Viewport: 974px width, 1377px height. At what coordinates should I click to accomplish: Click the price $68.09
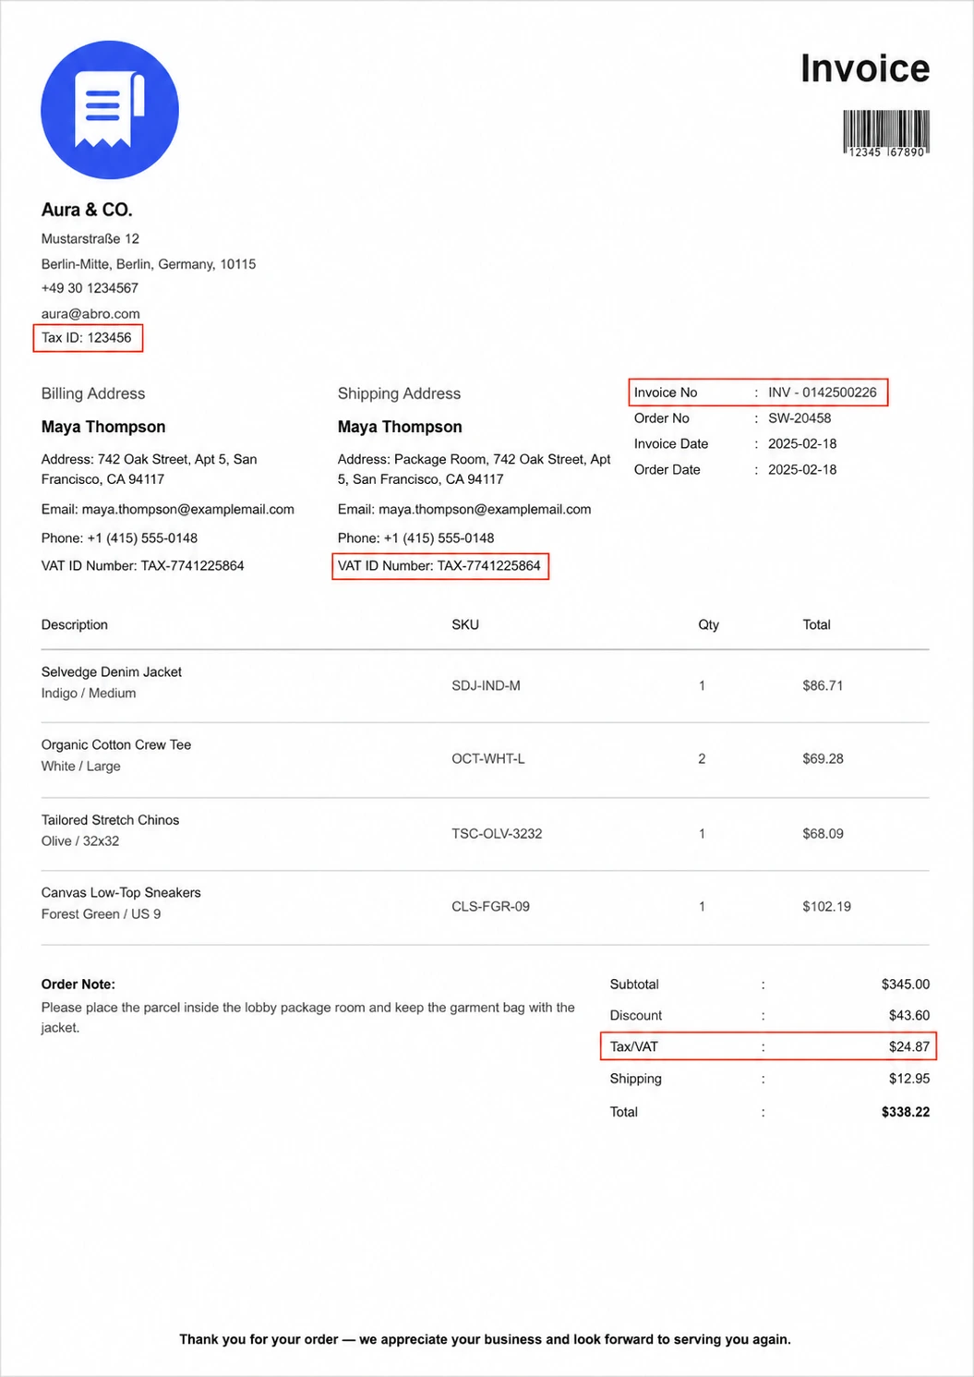[x=823, y=834]
